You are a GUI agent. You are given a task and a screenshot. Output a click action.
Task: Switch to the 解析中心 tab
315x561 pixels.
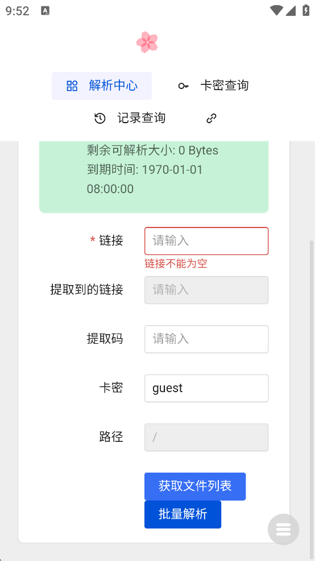(102, 86)
